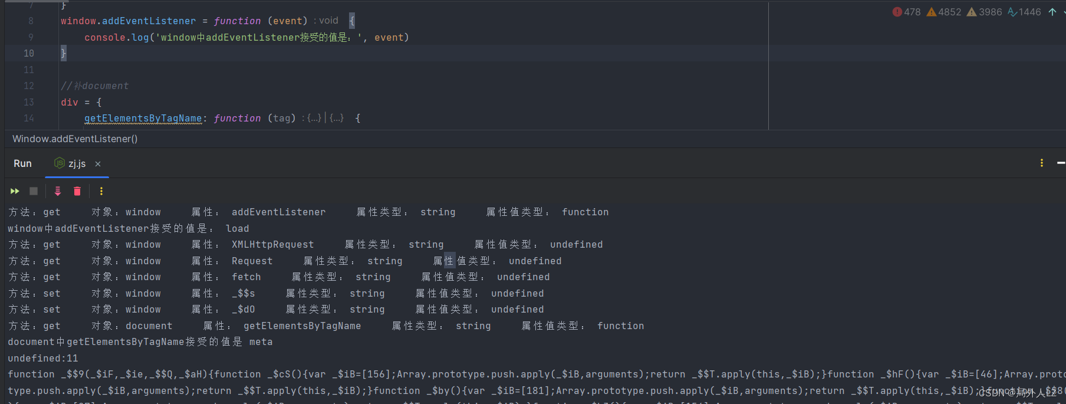Screen dimensions: 1066x404
Task: Click line number 10 in the gutter
Action: point(29,53)
